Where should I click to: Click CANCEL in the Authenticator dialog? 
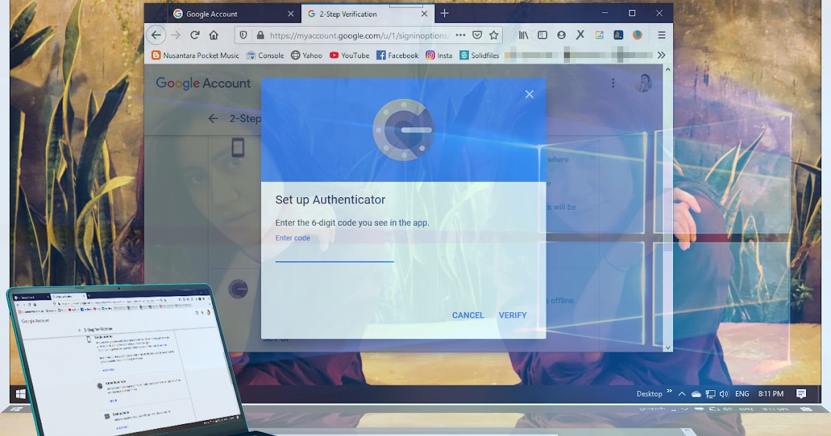467,315
